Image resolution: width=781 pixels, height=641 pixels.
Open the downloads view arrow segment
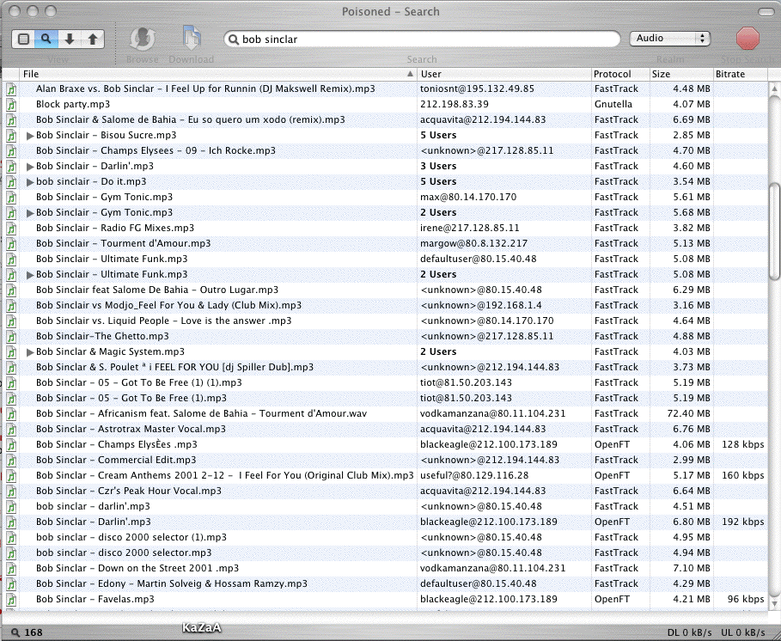[x=70, y=39]
